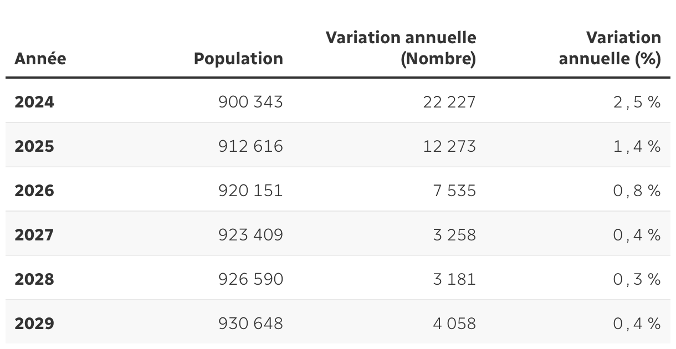Click the 1,4 % cell
The width and height of the screenshot is (676, 349).
(x=637, y=146)
